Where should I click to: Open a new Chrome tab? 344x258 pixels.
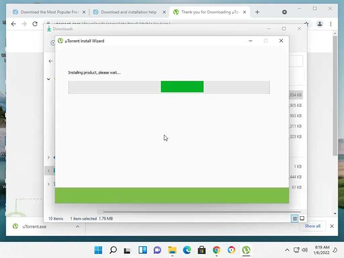coord(257,12)
